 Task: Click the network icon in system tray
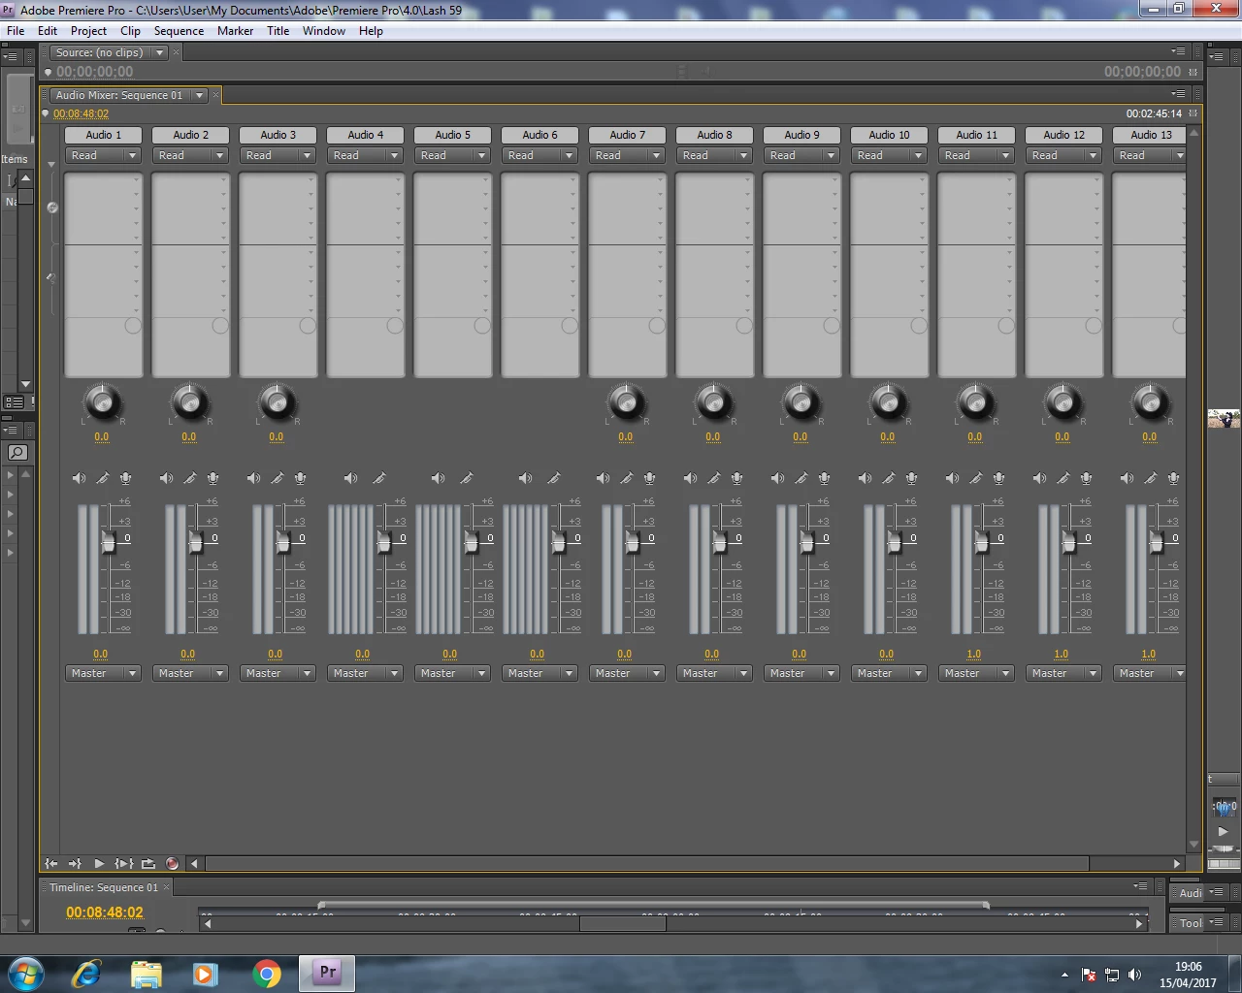pos(1112,975)
